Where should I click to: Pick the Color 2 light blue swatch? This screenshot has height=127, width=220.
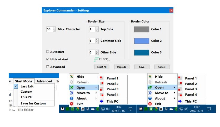pyautogui.click(x=142, y=41)
